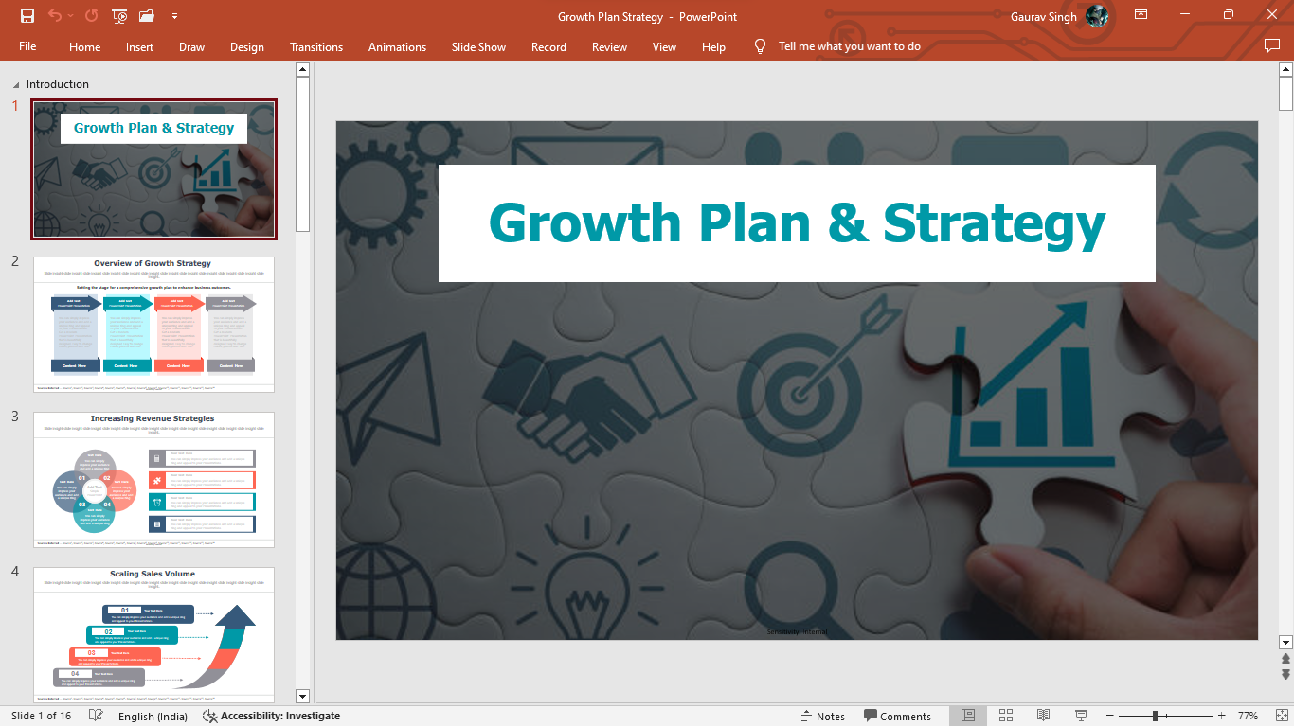Start slideshow from beginning icon in title bar
Viewport: 1294px width, 727px height.
119,16
